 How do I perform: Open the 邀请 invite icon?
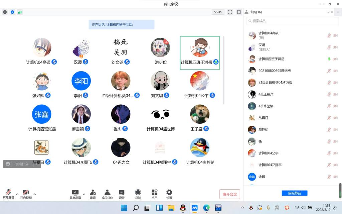(x=93, y=193)
